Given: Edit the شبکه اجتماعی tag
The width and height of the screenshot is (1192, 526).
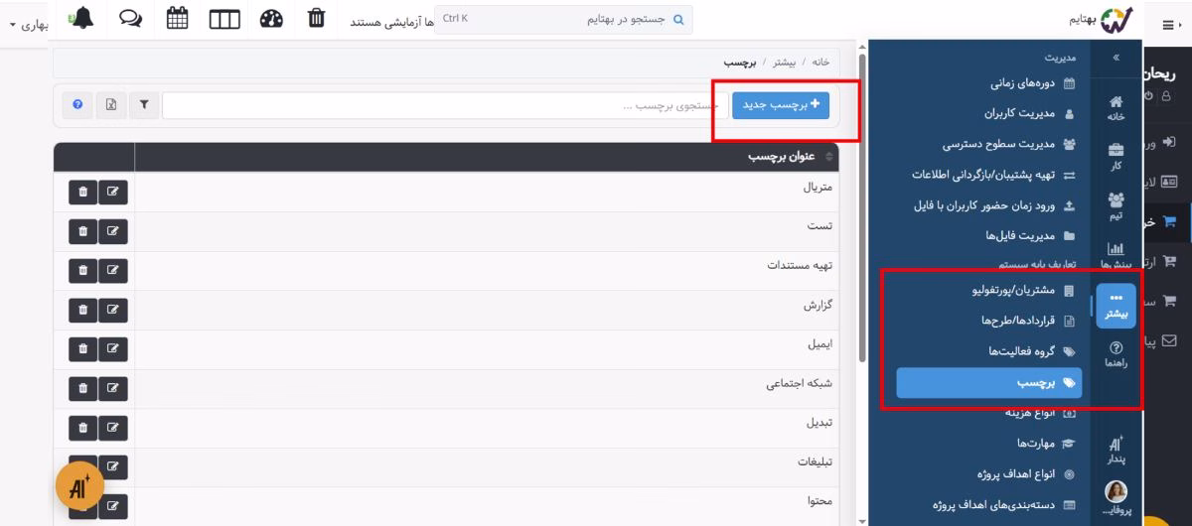Looking at the screenshot, I should pos(113,389).
